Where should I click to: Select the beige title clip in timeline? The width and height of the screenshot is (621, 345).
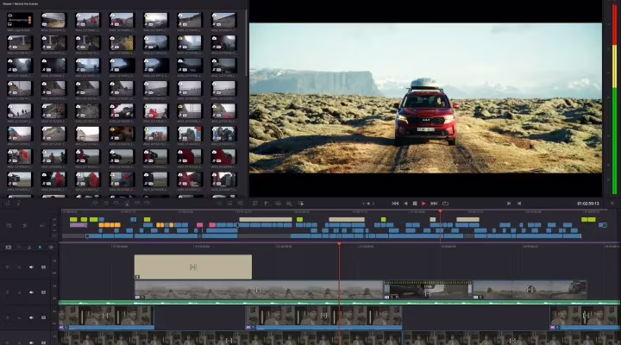193,267
